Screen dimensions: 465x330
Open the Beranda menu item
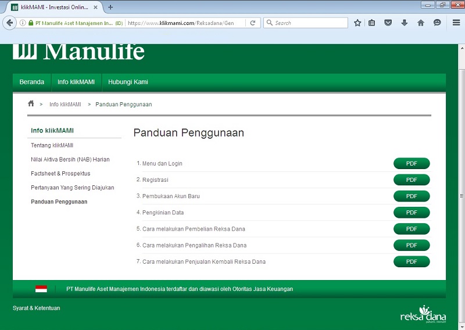(32, 82)
